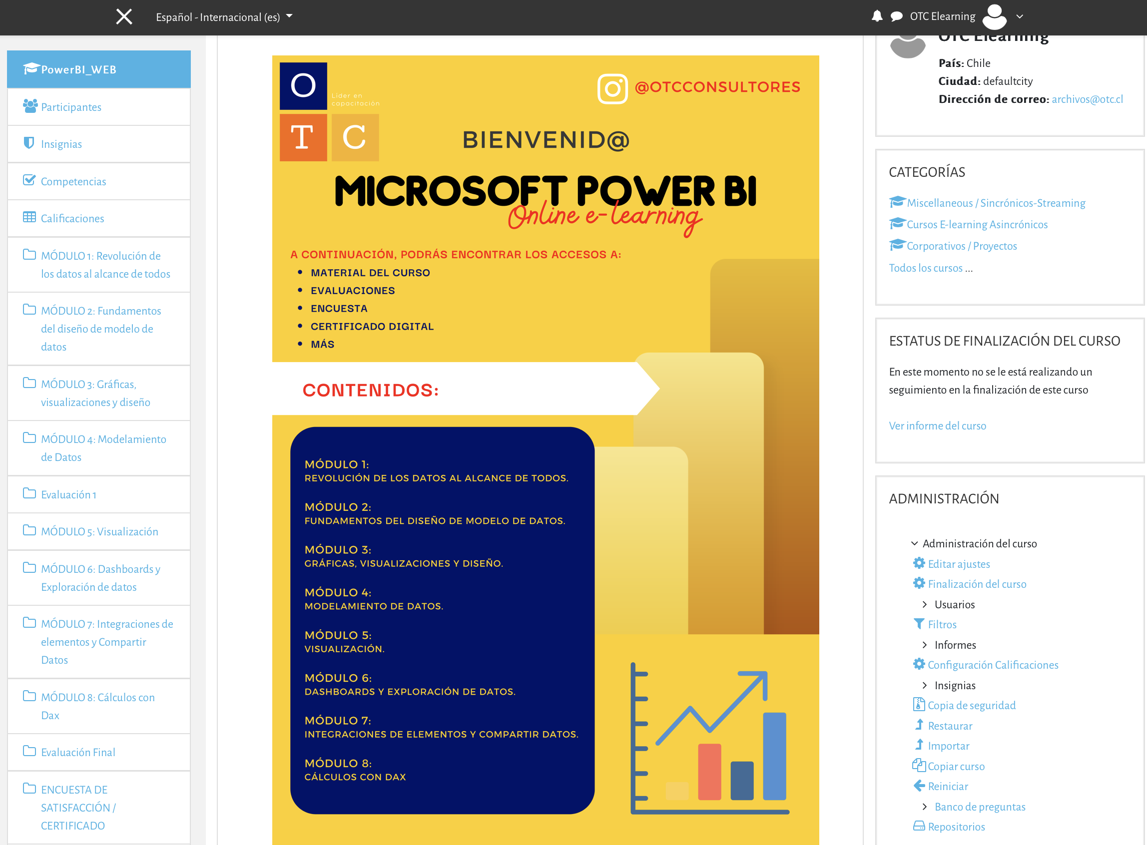Expand the Informes tree node
This screenshot has width=1147, height=845.
(x=925, y=645)
